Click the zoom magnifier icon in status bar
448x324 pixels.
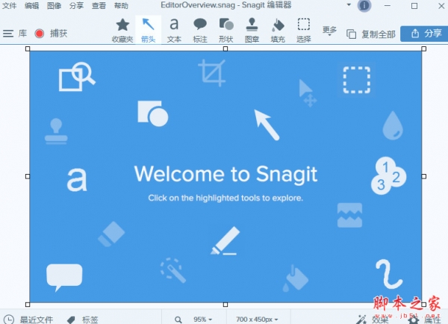click(x=178, y=320)
